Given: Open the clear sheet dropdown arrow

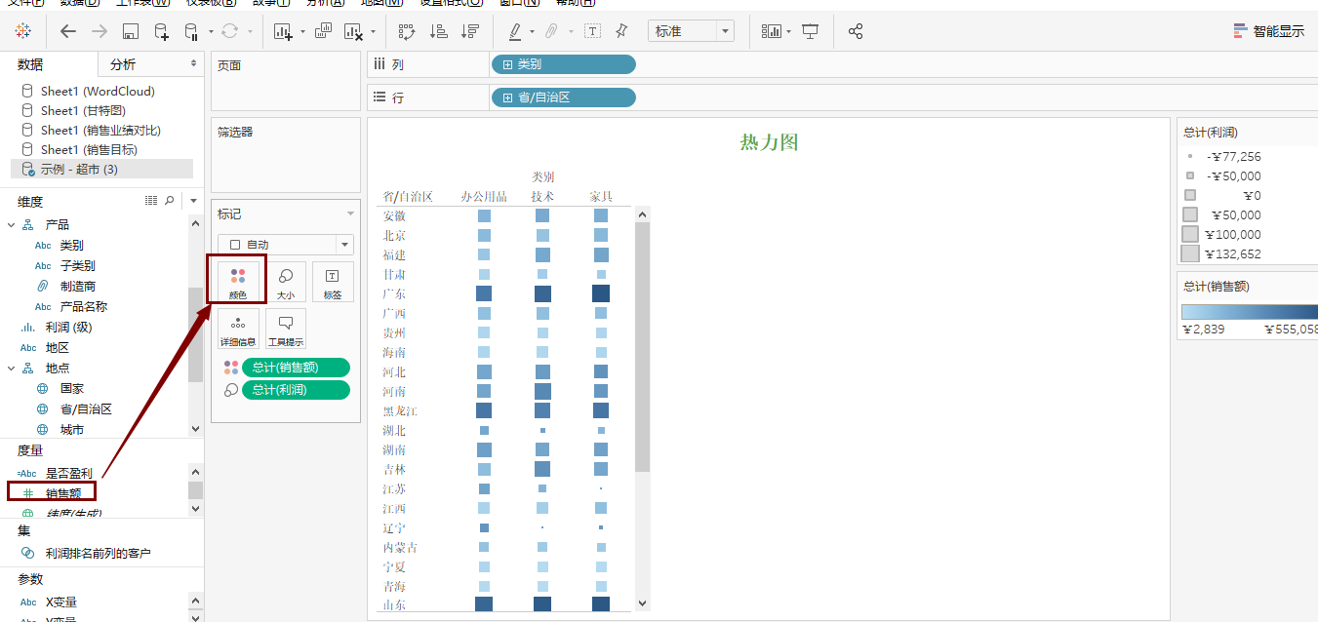Looking at the screenshot, I should (374, 32).
